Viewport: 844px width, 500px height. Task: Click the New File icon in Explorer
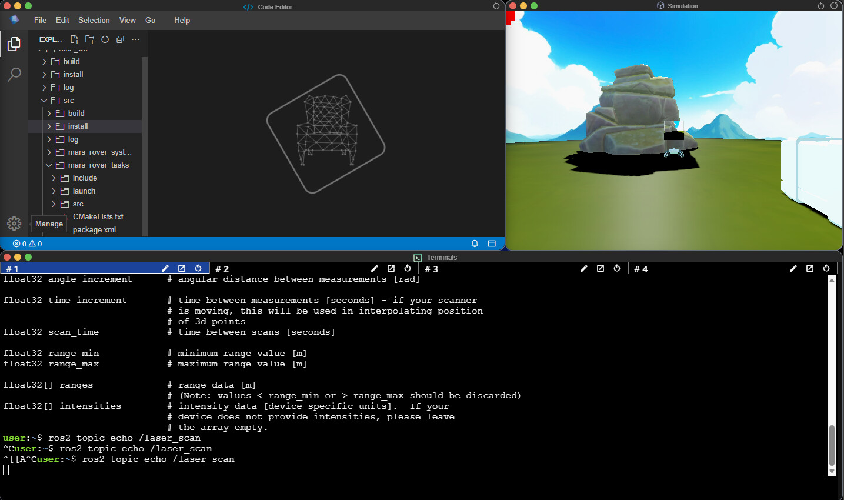coord(75,39)
